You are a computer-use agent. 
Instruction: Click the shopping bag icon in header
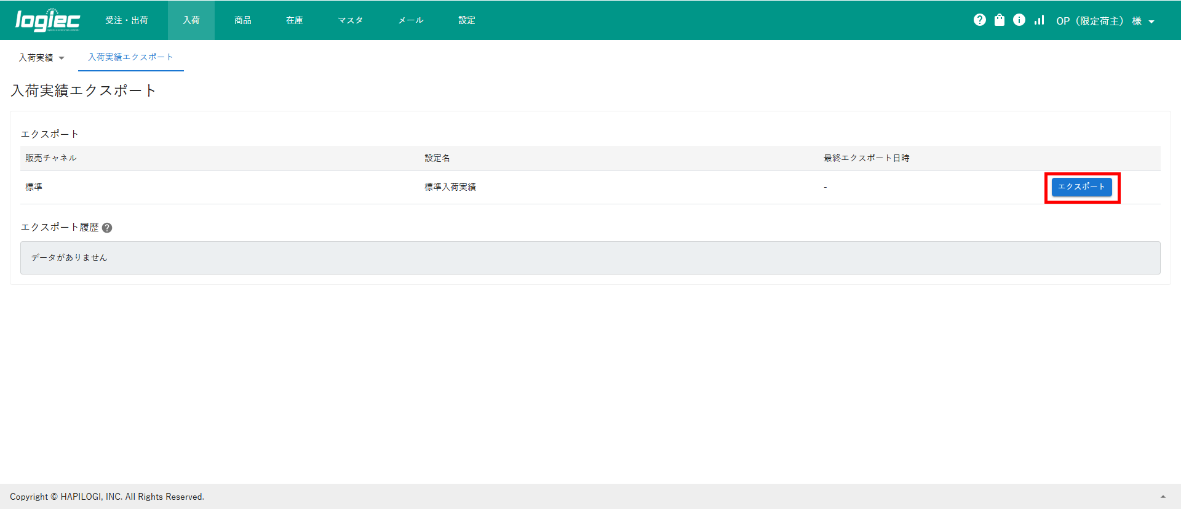click(x=1000, y=20)
